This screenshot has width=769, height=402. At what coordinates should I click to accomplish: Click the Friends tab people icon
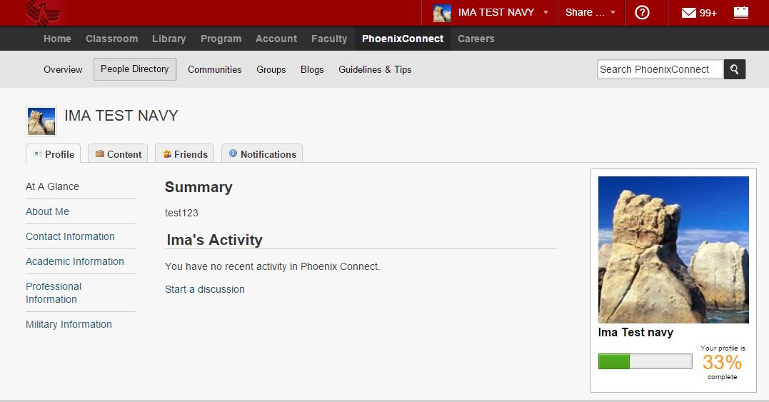(x=167, y=154)
